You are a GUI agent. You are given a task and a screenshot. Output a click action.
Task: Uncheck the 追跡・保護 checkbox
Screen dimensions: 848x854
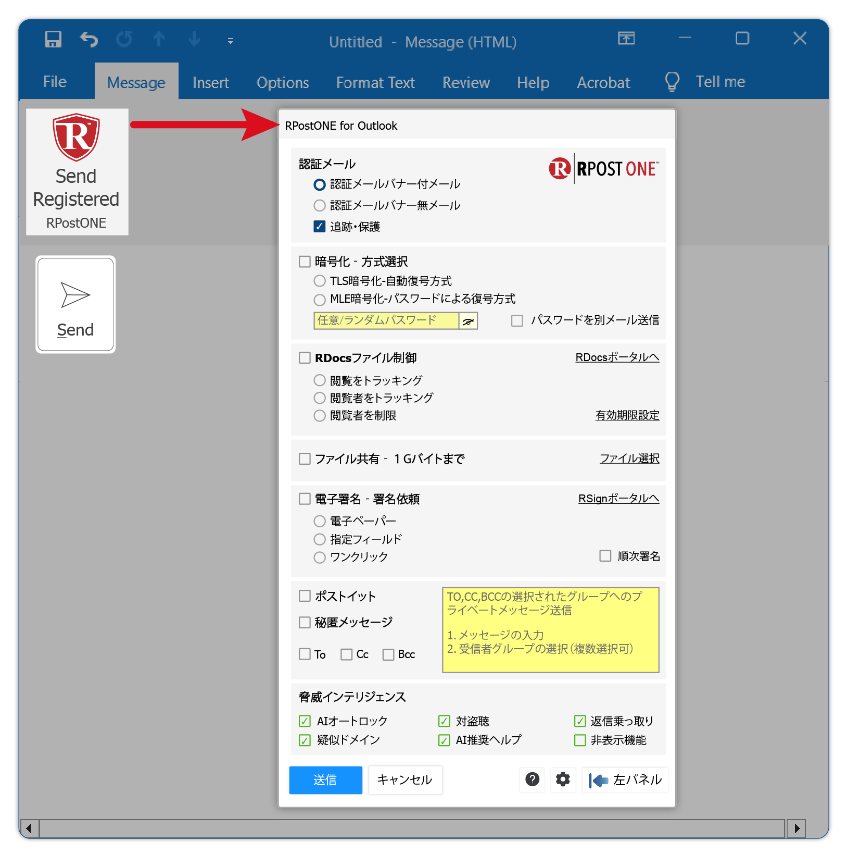click(x=320, y=227)
